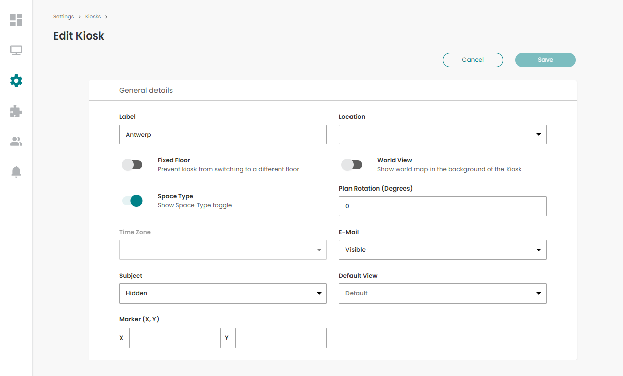Toggle the World View switch
623x376 pixels.
click(x=352, y=165)
